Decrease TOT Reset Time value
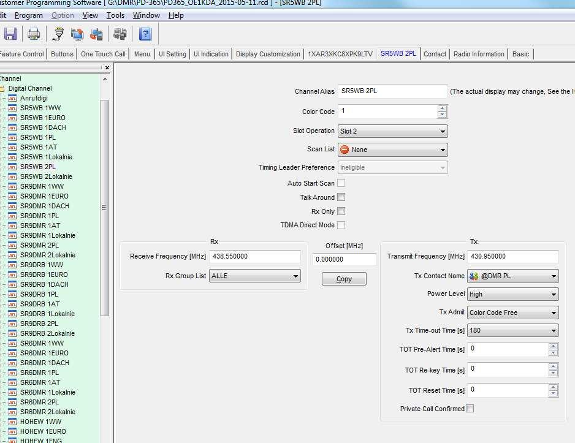This screenshot has width=575, height=443. pyautogui.click(x=554, y=393)
